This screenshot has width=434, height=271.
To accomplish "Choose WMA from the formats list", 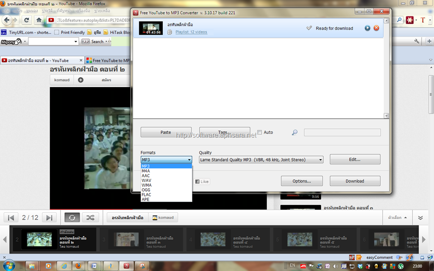I will 166,185.
